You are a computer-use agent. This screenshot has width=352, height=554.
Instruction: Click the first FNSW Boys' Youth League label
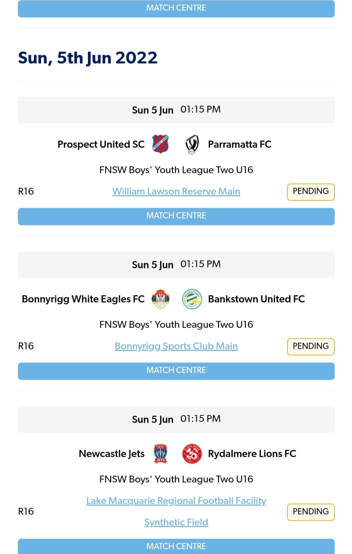[x=176, y=170]
